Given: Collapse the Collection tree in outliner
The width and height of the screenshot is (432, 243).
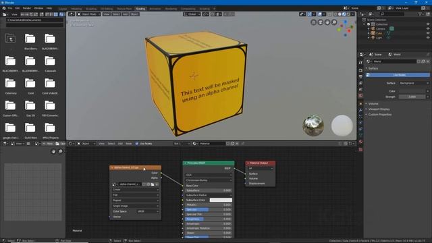Looking at the screenshot, I should (x=364, y=24).
